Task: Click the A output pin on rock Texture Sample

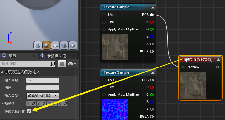Action: tap(152, 44)
